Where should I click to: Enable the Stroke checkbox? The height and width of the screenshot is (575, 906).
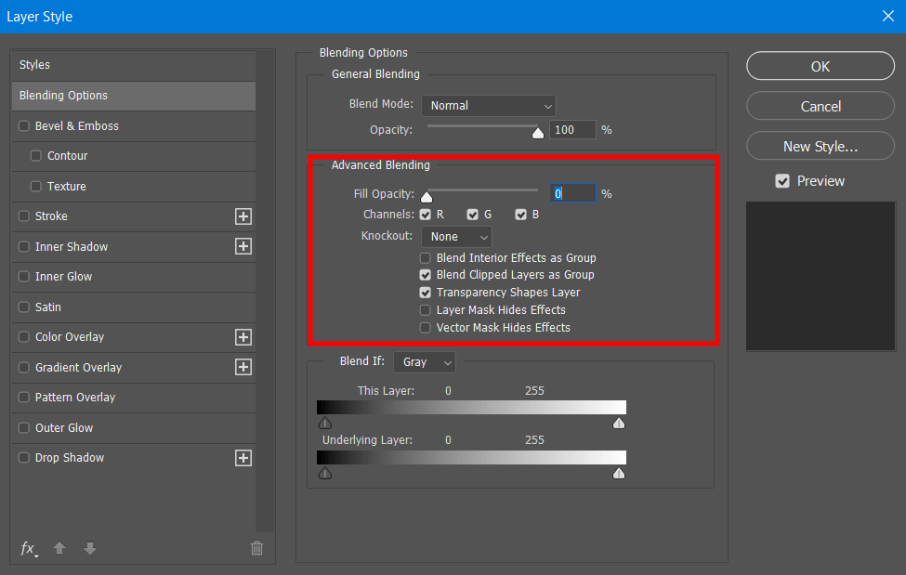click(x=23, y=216)
